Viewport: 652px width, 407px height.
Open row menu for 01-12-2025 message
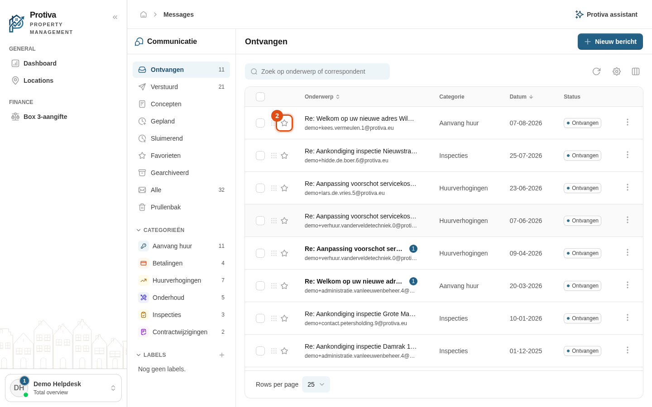[x=628, y=350]
